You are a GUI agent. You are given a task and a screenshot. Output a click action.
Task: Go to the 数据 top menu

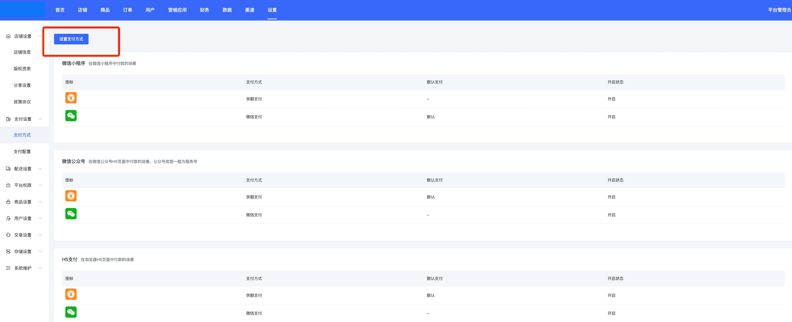227,10
